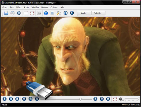Skip forward with the middle of the three forward buttons
The width and height of the screenshot is (141, 107).
click(x=102, y=99)
